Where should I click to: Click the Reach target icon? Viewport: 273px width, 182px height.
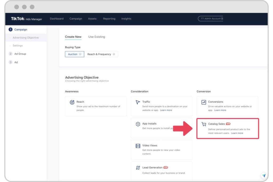point(72,102)
